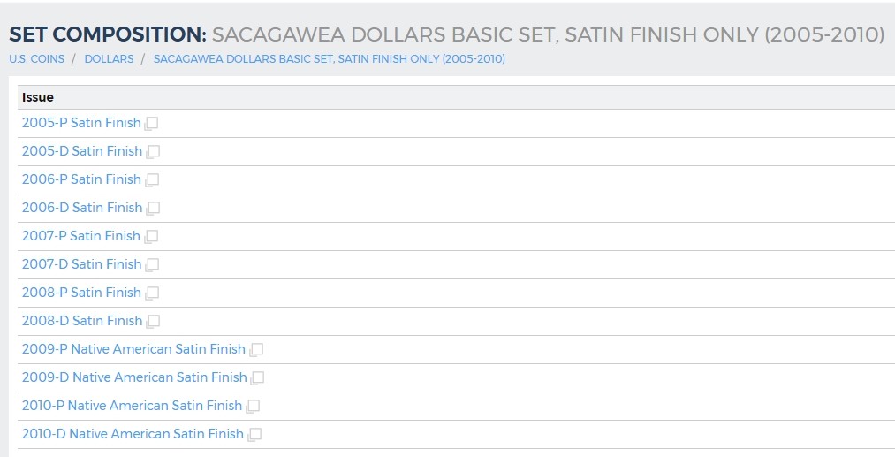Open the 2007-P Satin Finish link
The height and width of the screenshot is (457, 895).
click(x=81, y=236)
